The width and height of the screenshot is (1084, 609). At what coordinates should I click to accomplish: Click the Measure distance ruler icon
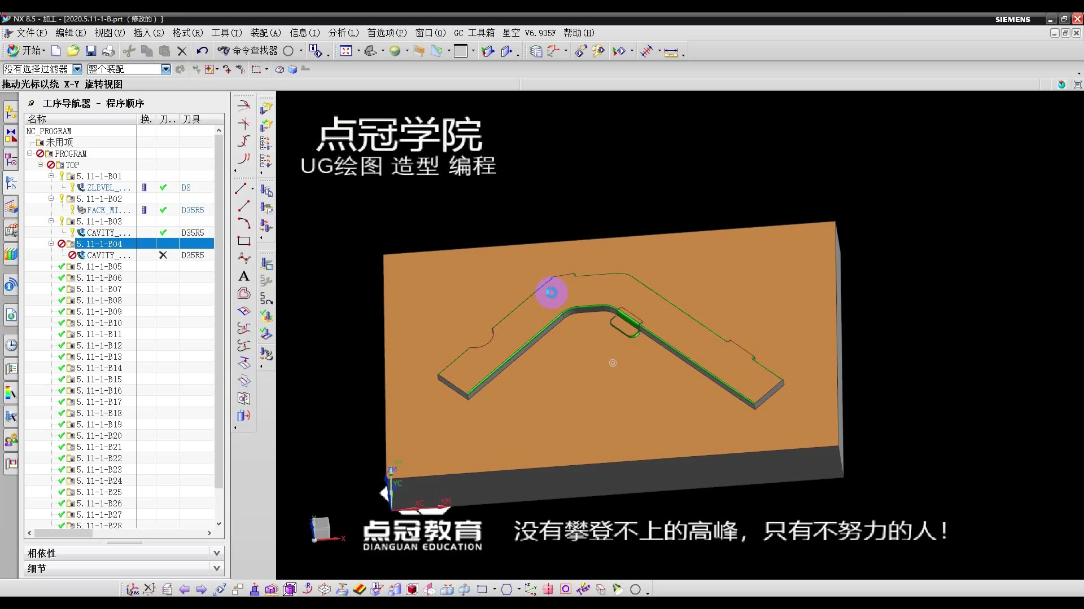(x=671, y=52)
